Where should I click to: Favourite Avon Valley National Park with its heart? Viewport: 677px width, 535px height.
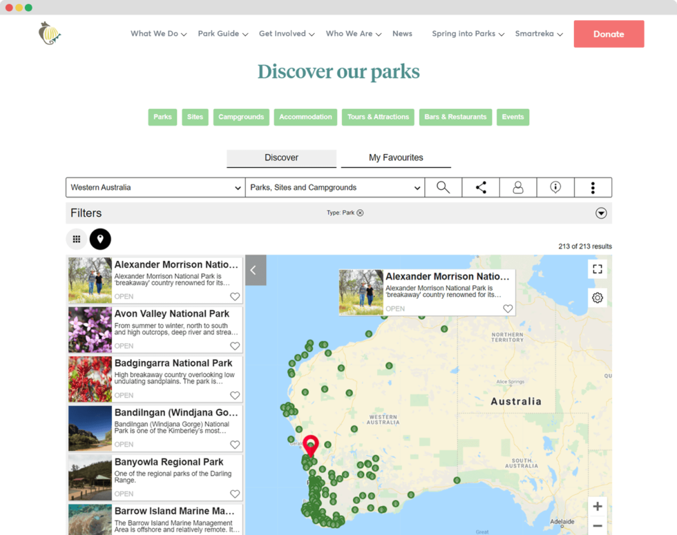(235, 347)
